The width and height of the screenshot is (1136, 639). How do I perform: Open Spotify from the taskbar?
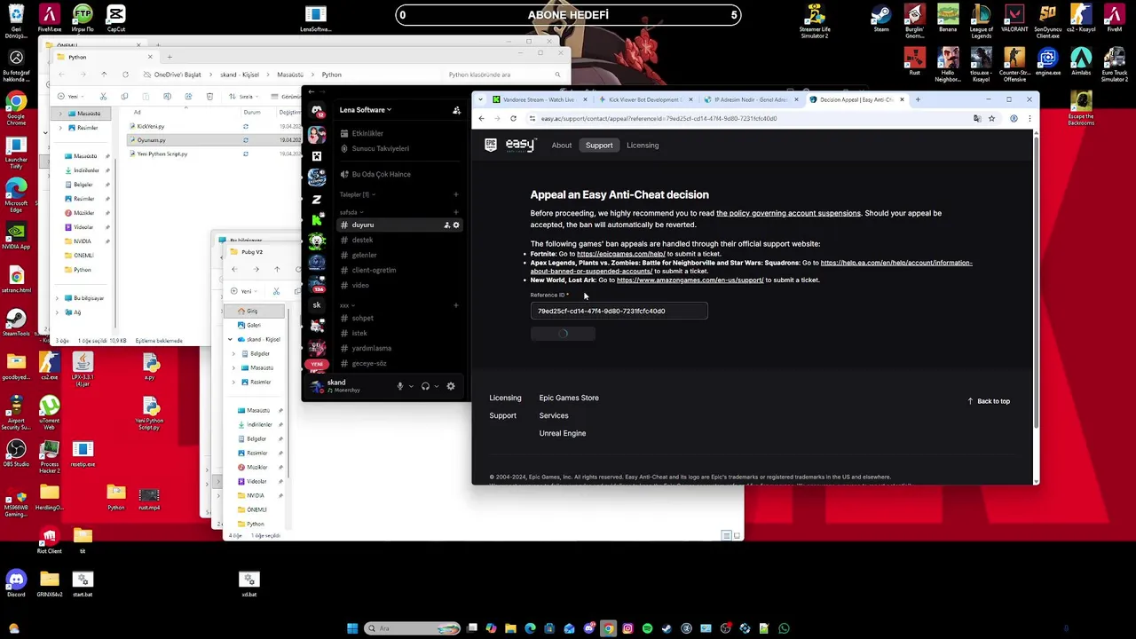pyautogui.click(x=647, y=628)
